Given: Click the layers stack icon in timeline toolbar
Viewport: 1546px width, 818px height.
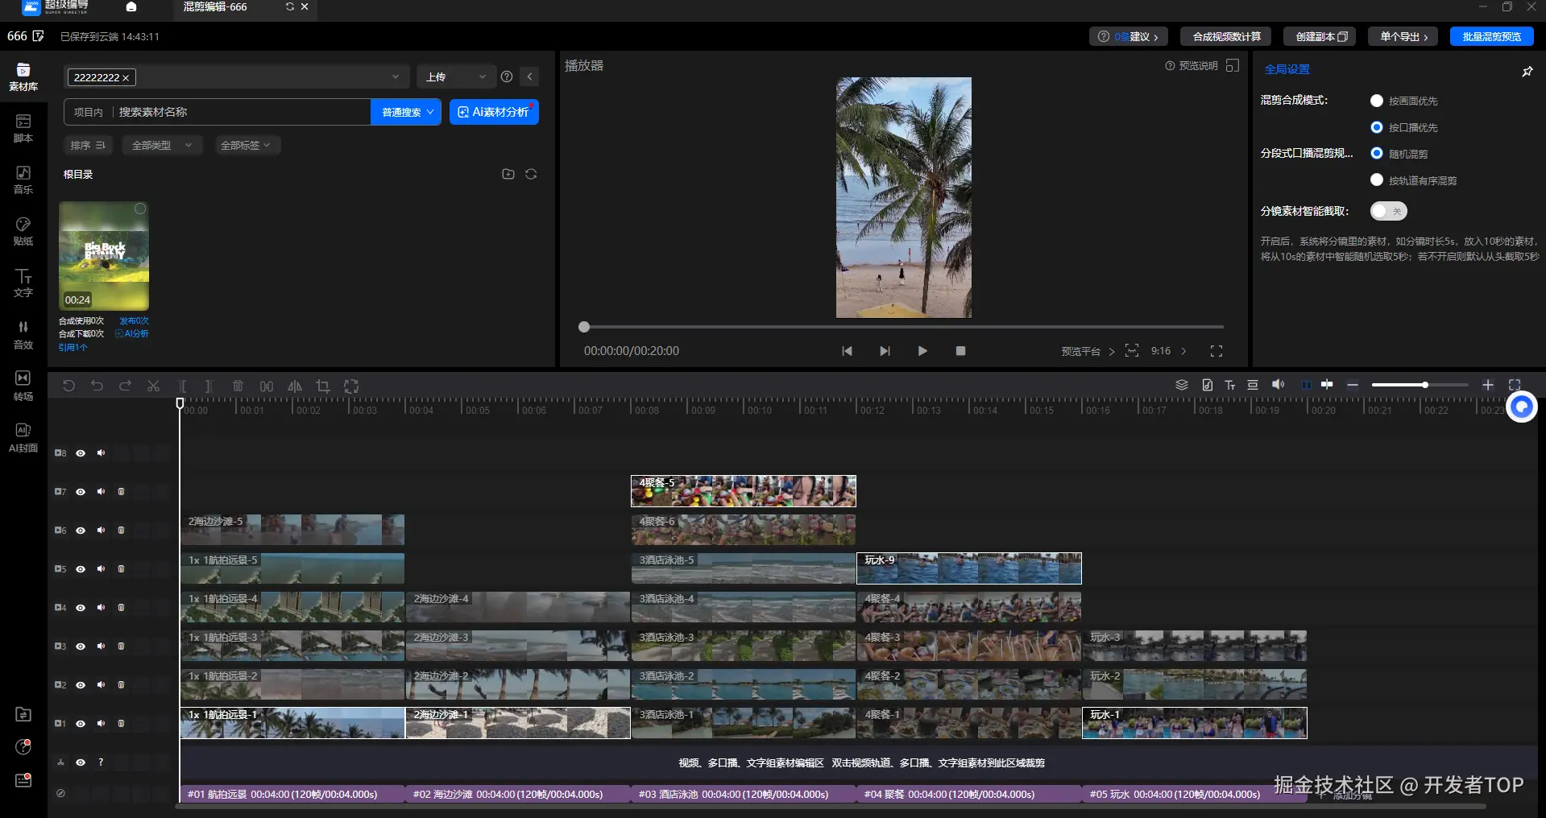Looking at the screenshot, I should (1182, 385).
